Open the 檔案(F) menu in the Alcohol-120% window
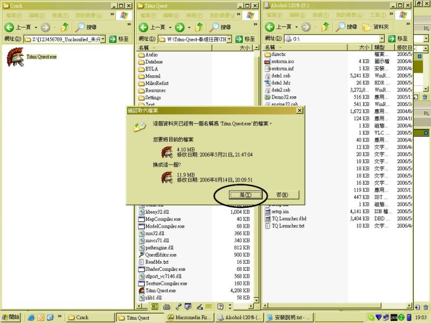Screen dimensions: 431x323 click(274, 15)
